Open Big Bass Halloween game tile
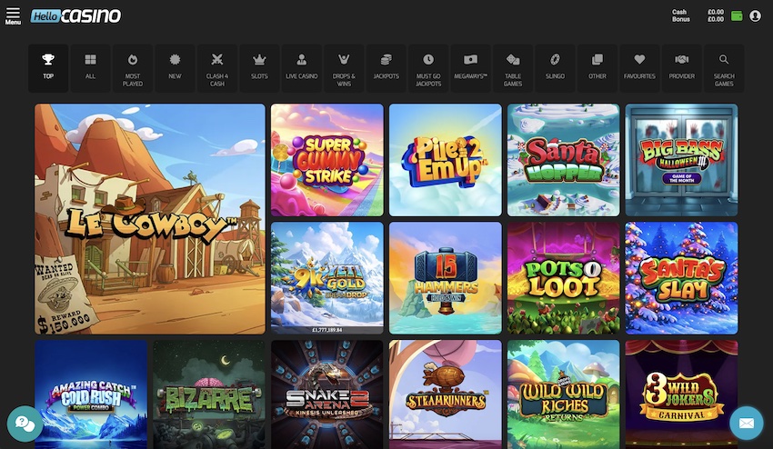This screenshot has height=449, width=773. pos(682,160)
